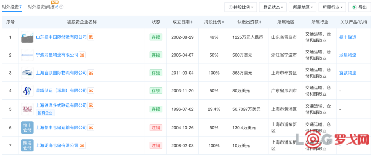Open related product 龙星物流 link
The width and height of the screenshot is (373, 158).
(348, 55)
